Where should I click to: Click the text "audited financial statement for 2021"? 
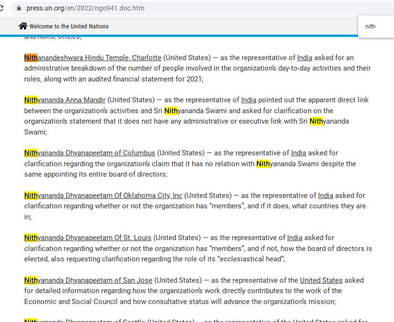144,79
